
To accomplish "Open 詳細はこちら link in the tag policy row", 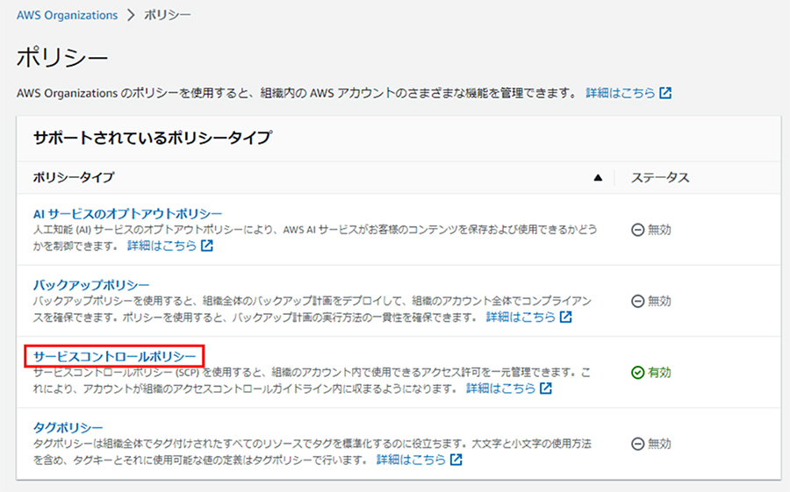I will tap(411, 460).
